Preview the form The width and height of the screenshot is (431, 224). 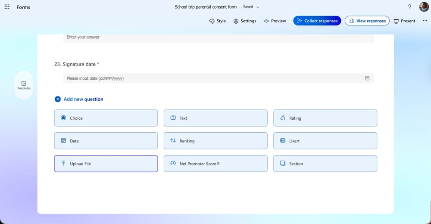pyautogui.click(x=275, y=21)
